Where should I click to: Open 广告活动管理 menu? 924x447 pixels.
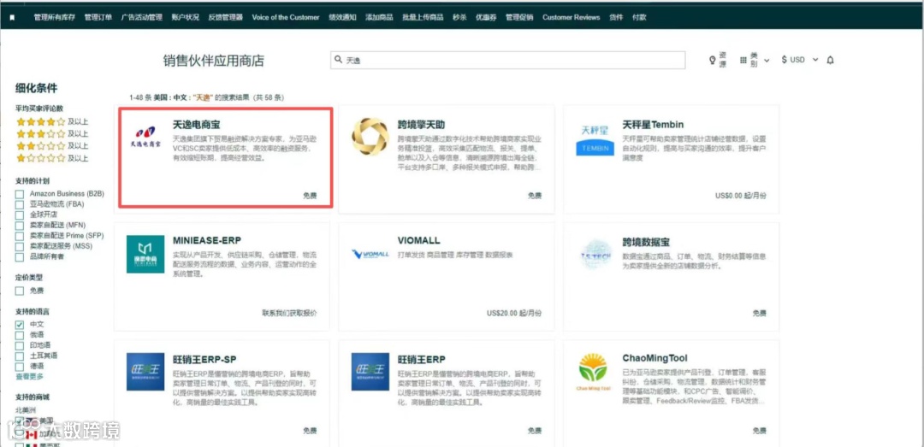click(x=141, y=18)
